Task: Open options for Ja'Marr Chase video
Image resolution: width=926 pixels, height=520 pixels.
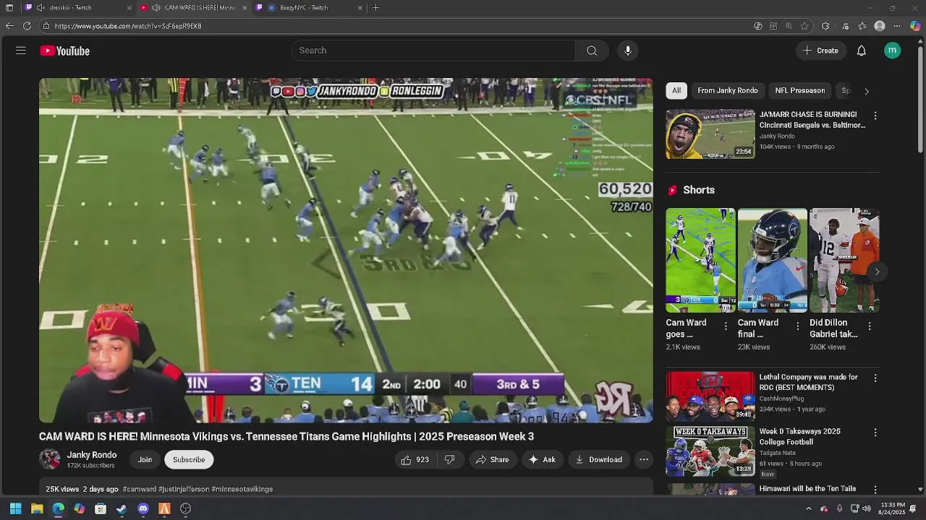Action: coord(875,116)
